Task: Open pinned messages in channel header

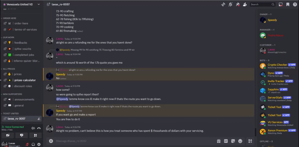Action: 238,4
